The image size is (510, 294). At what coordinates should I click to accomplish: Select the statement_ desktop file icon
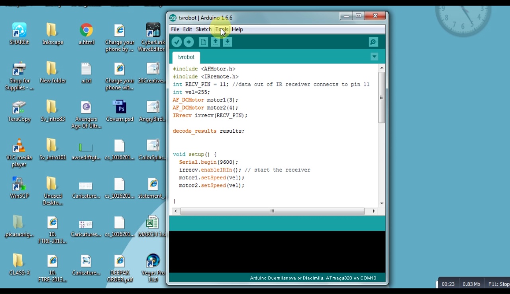(152, 188)
